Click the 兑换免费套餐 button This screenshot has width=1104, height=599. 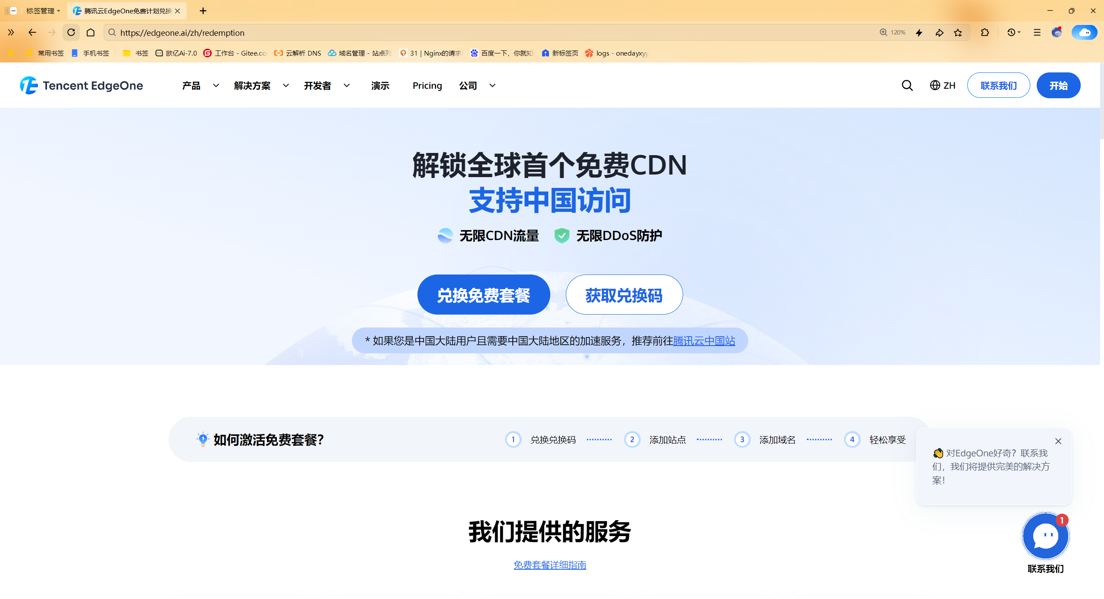tap(483, 295)
